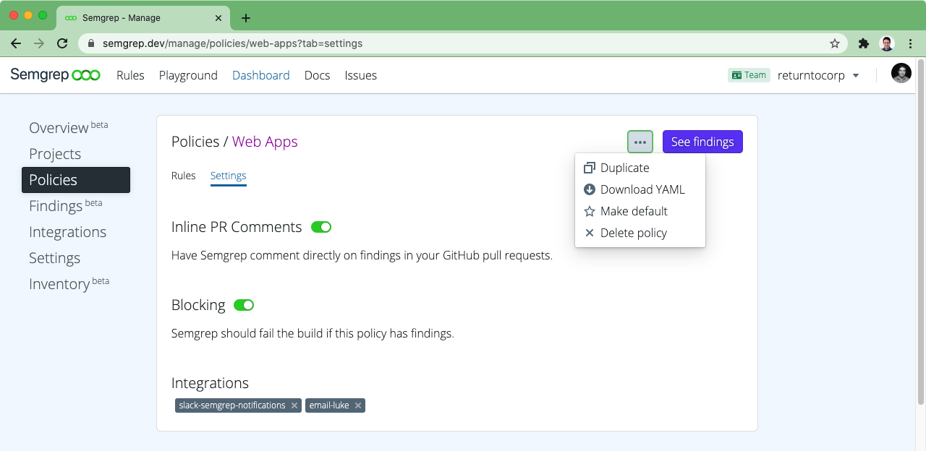Open Rules in the top navigation
The image size is (926, 451).
tap(130, 75)
